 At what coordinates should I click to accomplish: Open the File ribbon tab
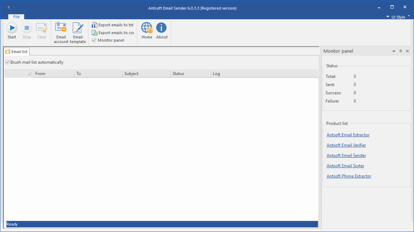coord(16,17)
